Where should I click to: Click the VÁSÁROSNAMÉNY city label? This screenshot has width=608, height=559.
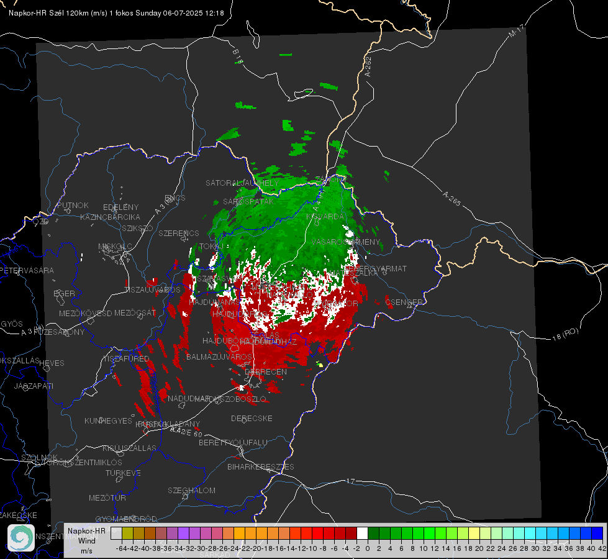point(346,242)
